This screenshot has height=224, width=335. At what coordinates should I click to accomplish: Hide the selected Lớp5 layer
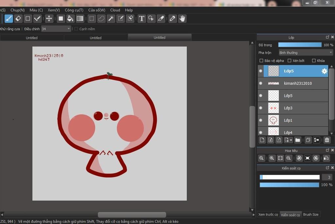click(261, 71)
